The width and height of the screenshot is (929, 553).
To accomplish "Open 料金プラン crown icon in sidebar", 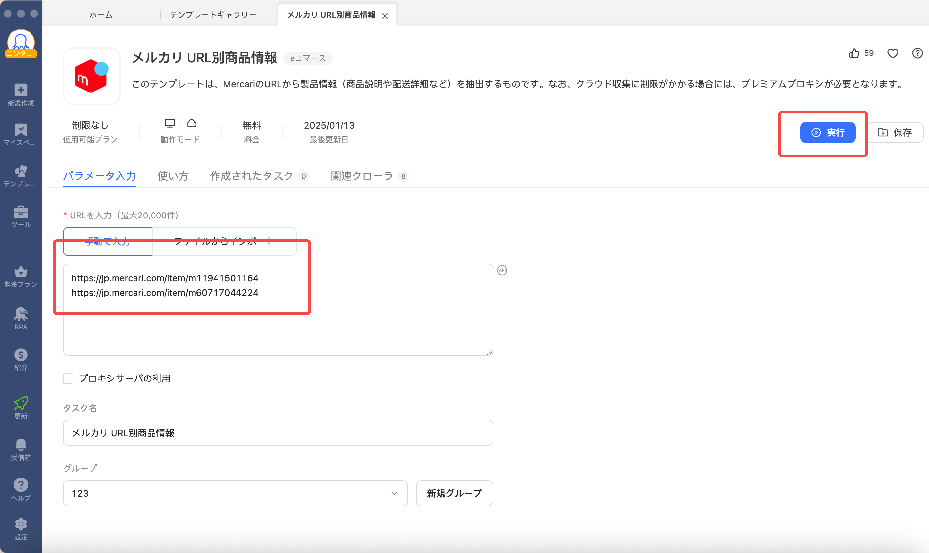I will click(x=21, y=272).
